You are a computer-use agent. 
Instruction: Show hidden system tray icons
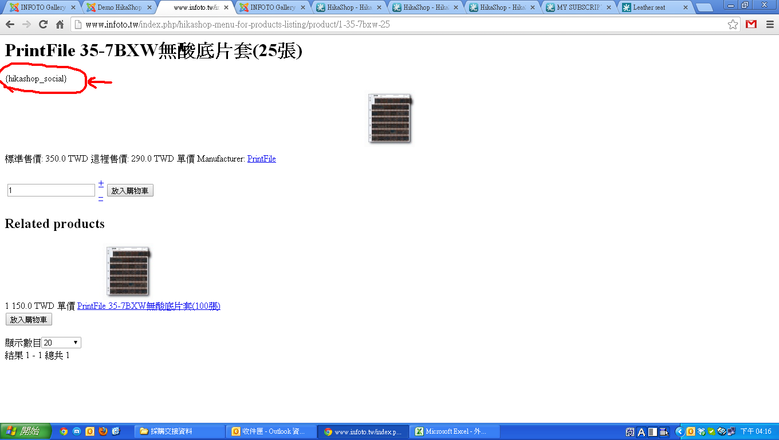coord(680,431)
